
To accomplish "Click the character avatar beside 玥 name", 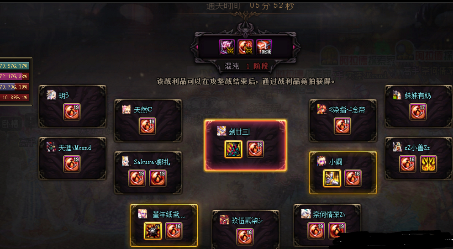I will (51, 95).
